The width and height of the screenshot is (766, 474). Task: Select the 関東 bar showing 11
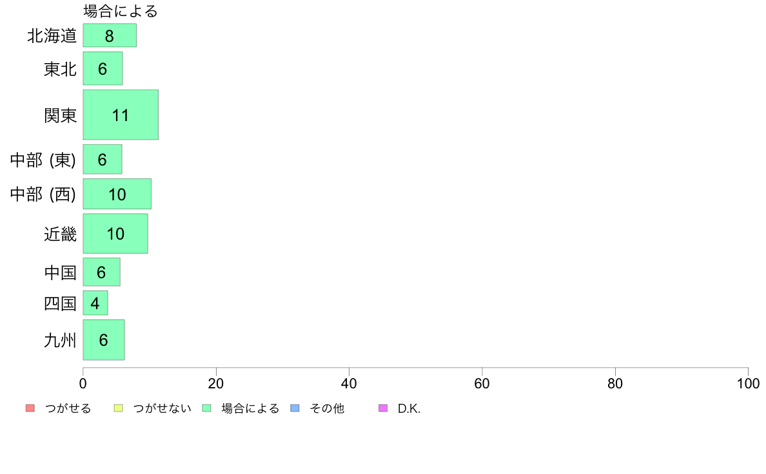point(121,115)
